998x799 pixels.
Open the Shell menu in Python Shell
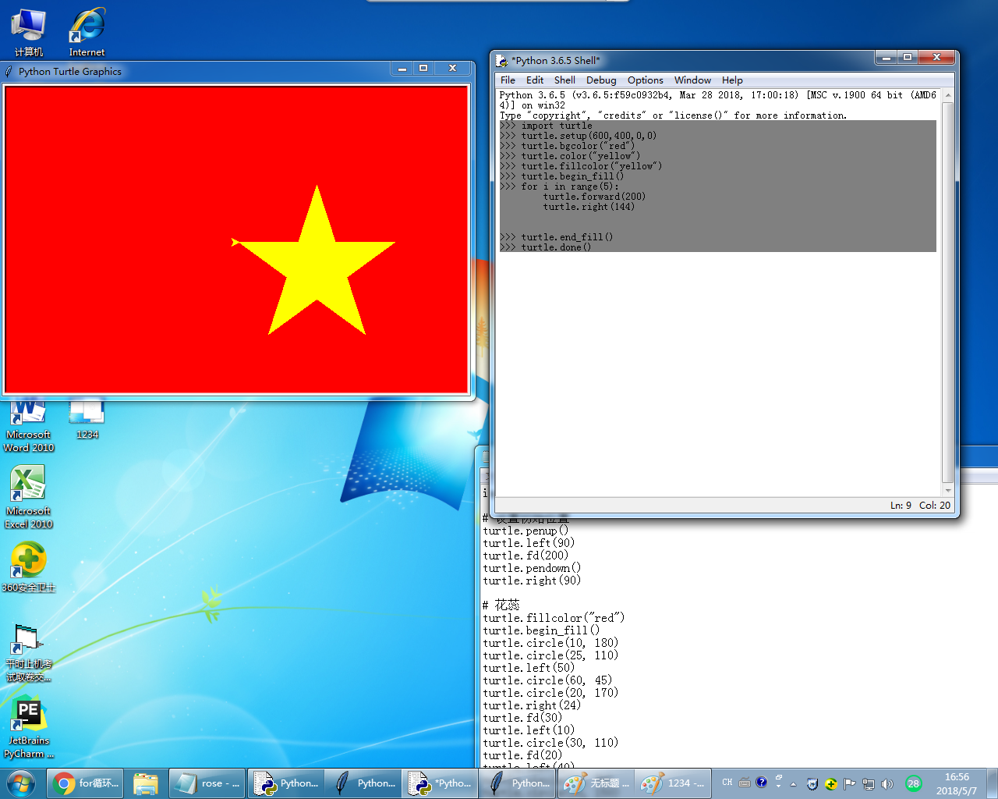coord(564,80)
